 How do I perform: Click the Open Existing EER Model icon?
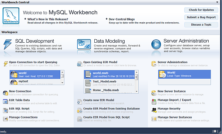point(80,64)
